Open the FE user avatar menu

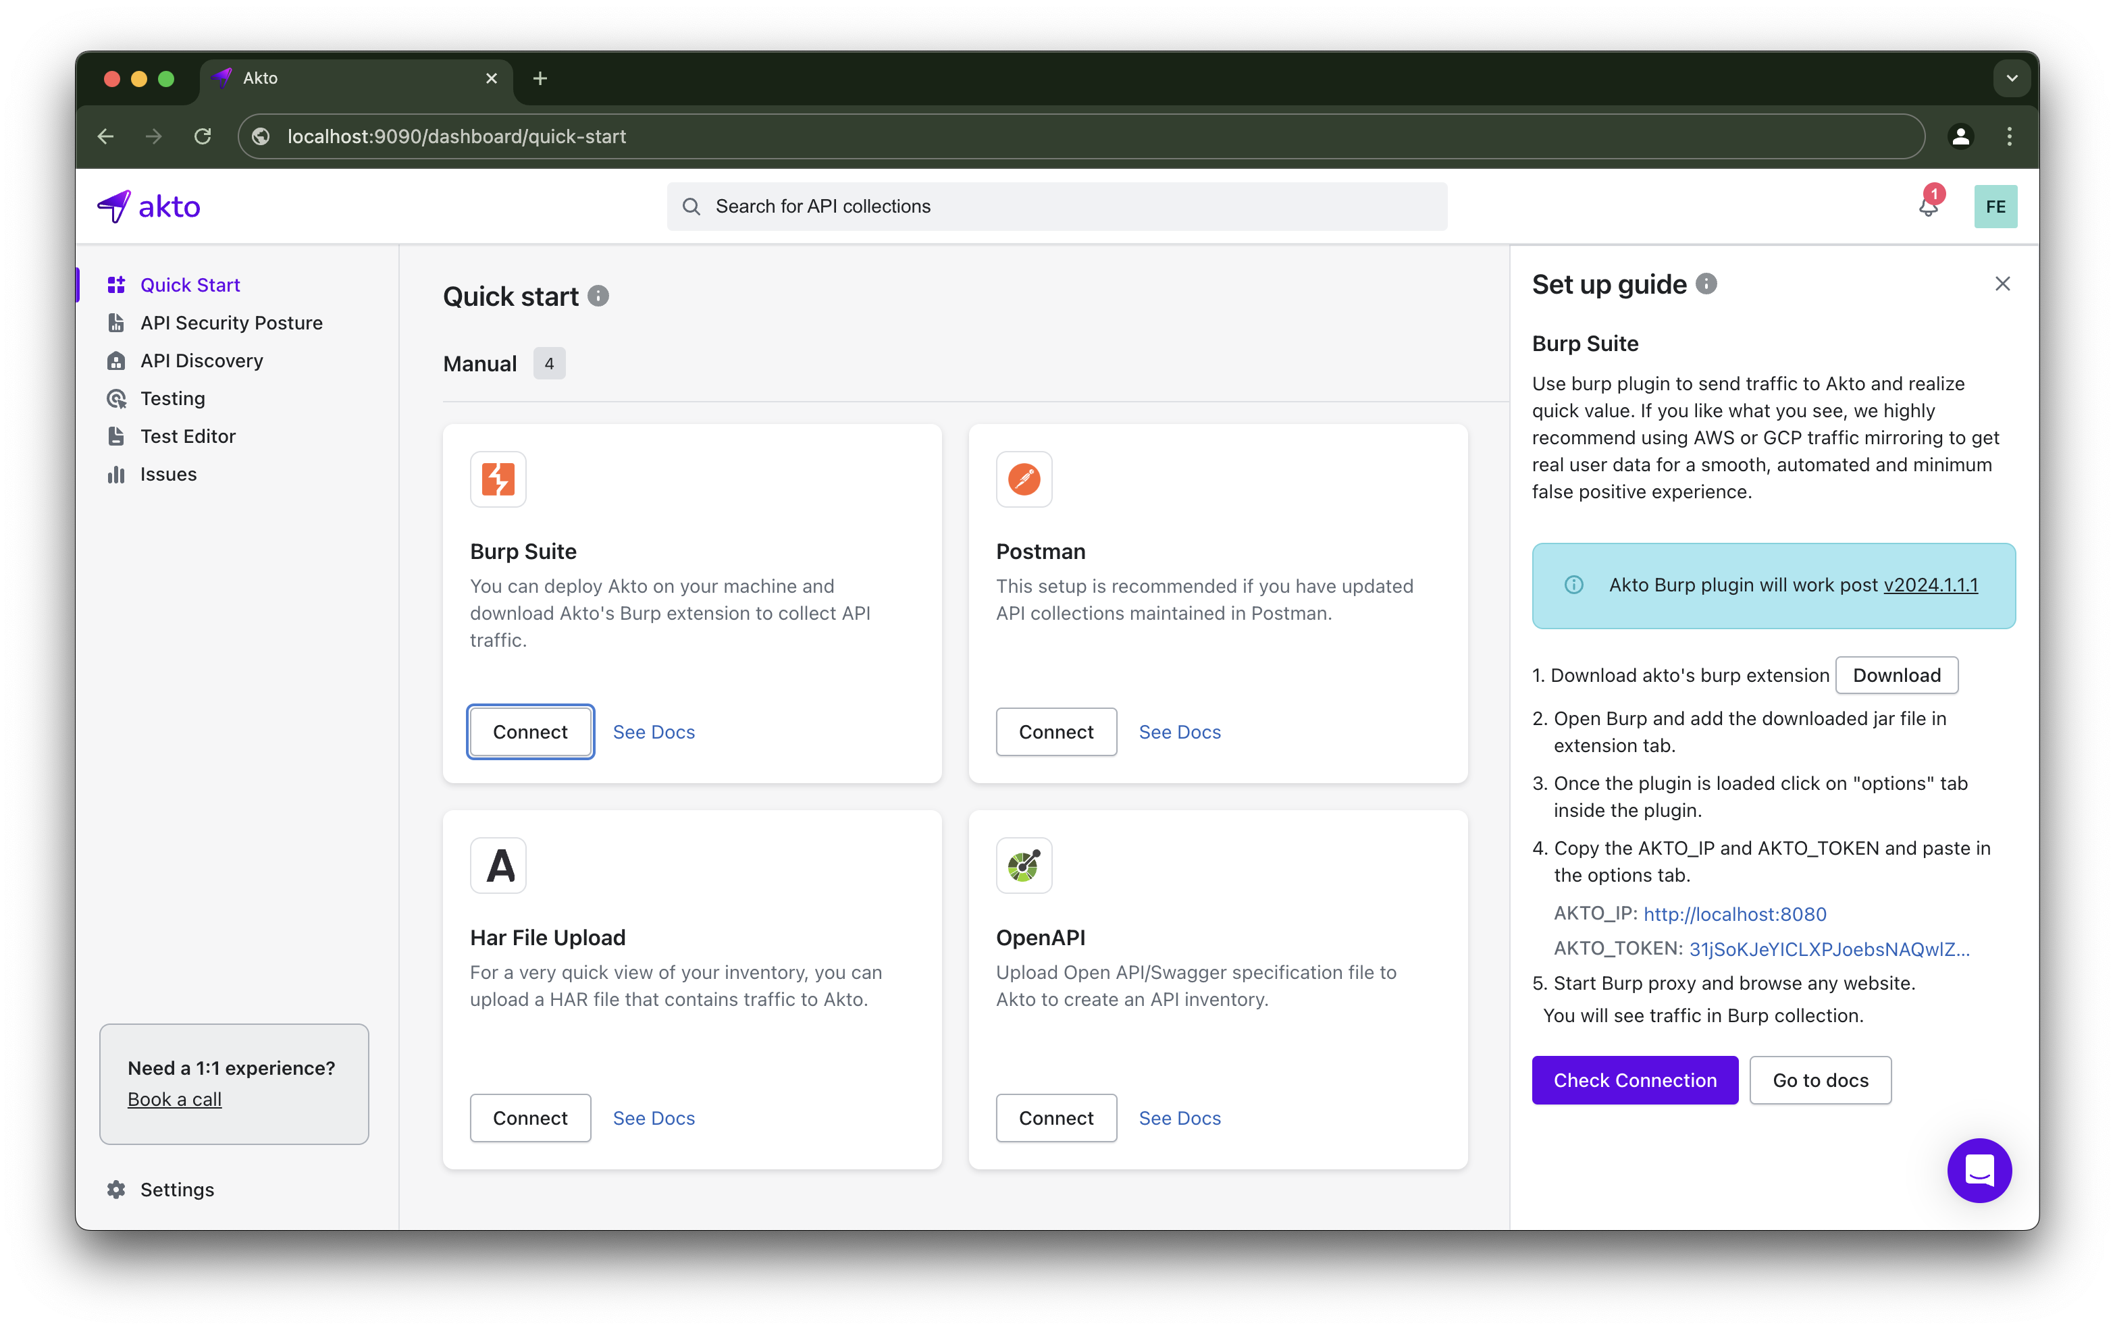point(1995,207)
